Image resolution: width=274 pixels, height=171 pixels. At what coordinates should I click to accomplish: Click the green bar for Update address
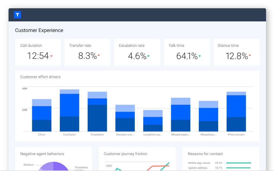(x=238, y=168)
